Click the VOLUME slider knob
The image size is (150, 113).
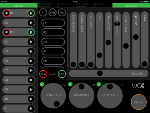tap(136, 37)
